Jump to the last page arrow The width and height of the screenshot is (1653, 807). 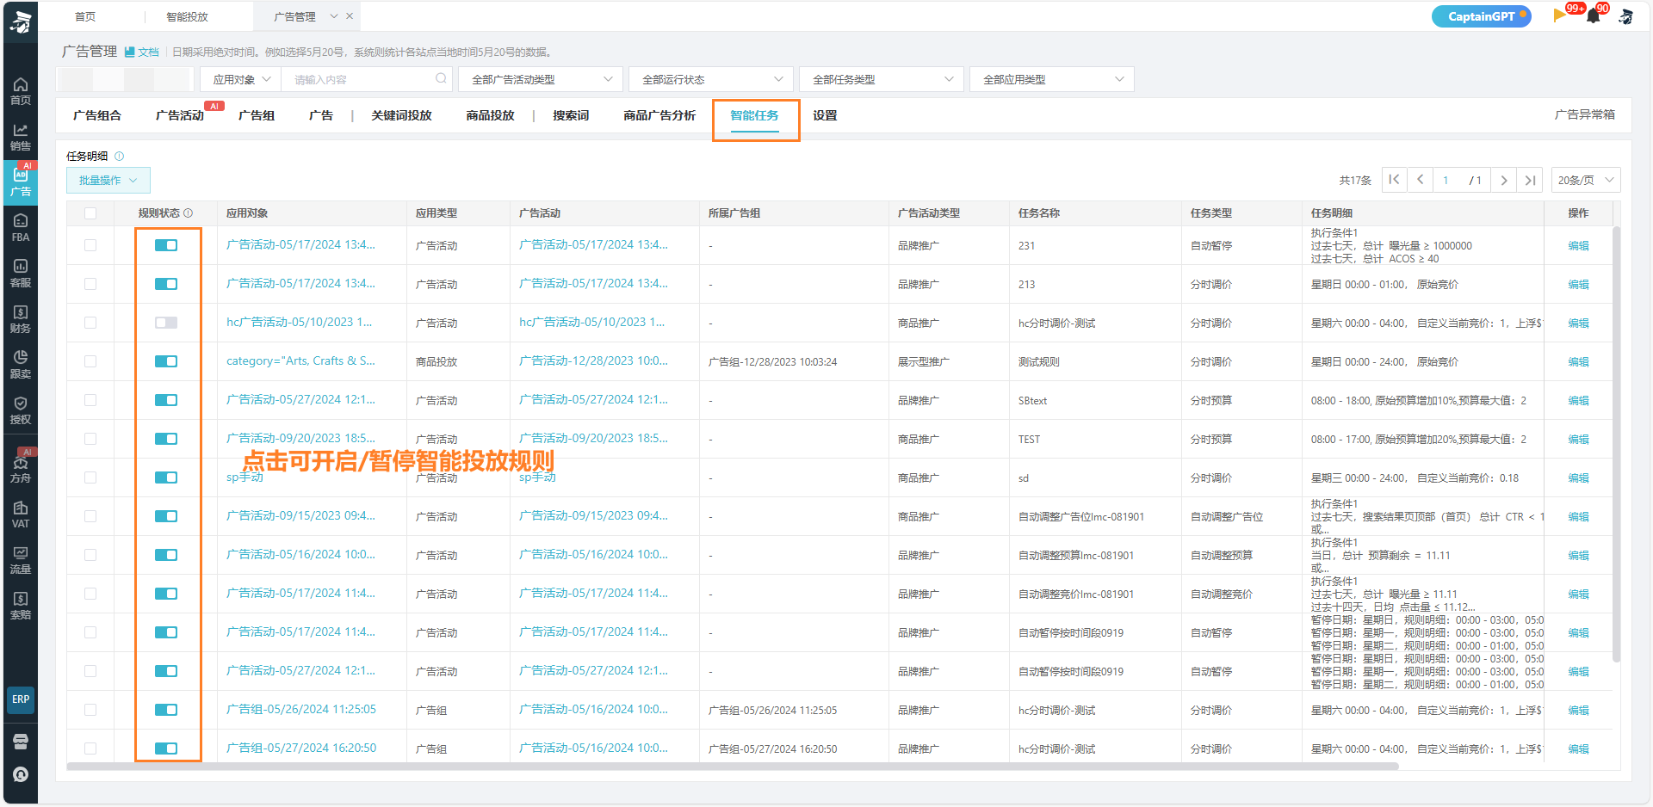[1530, 180]
